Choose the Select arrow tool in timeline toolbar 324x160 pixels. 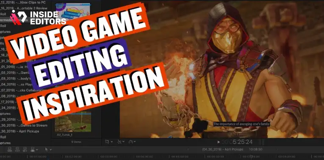[x=47, y=149]
